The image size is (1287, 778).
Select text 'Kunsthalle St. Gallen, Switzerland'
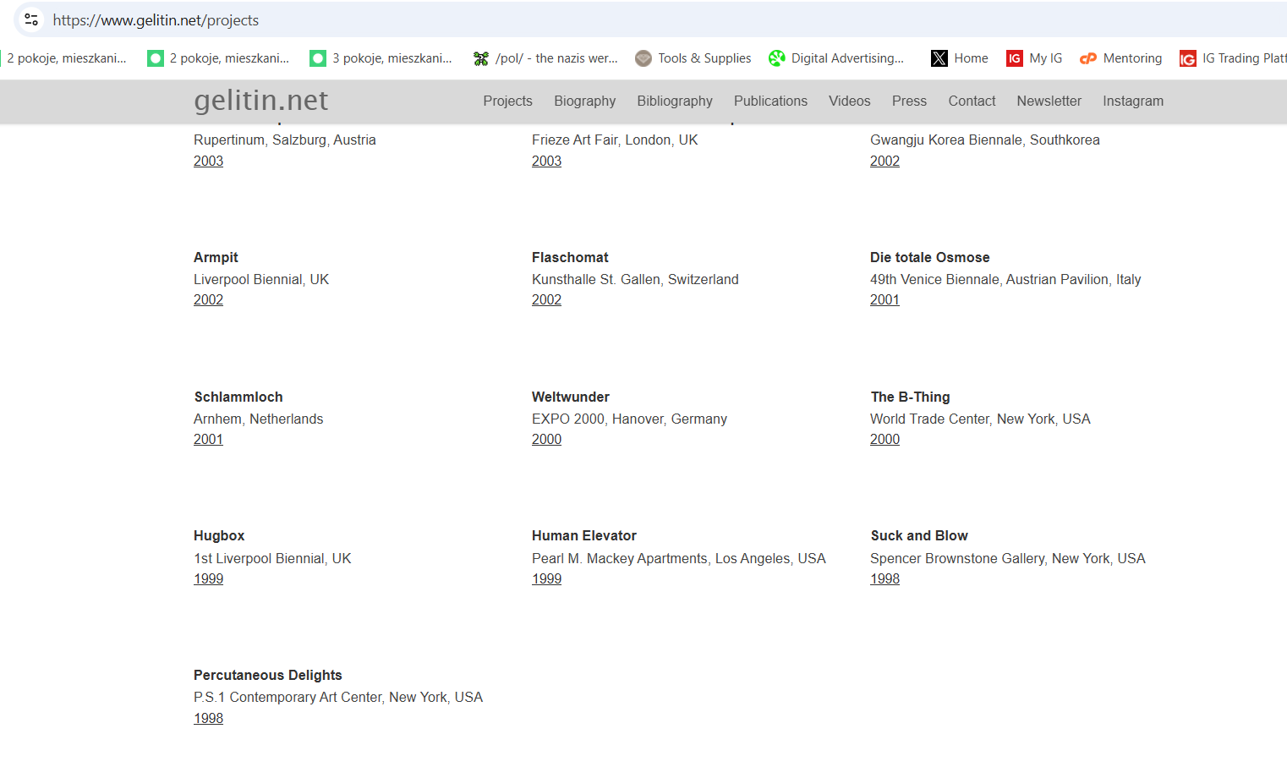(x=635, y=279)
